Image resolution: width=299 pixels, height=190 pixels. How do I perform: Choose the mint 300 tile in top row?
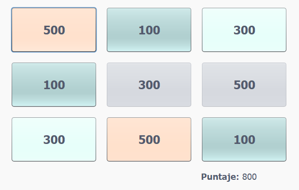[244, 30]
